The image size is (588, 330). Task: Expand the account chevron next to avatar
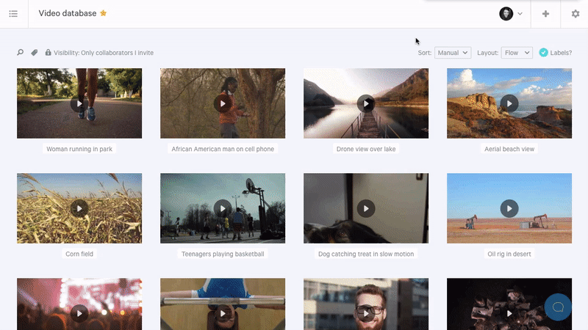[x=520, y=14]
